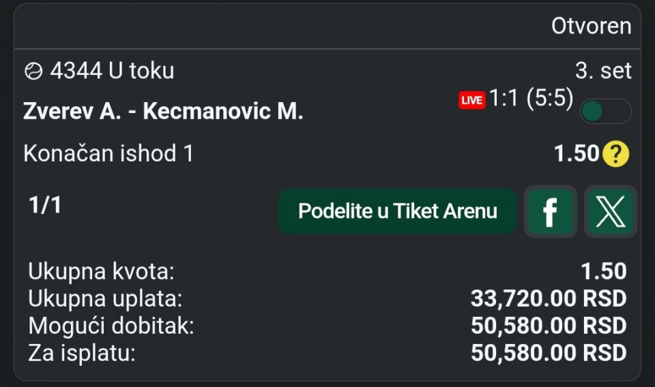Viewport: 655px width, 387px height.
Task: Click the 4344 U toku match code
Action: point(112,71)
